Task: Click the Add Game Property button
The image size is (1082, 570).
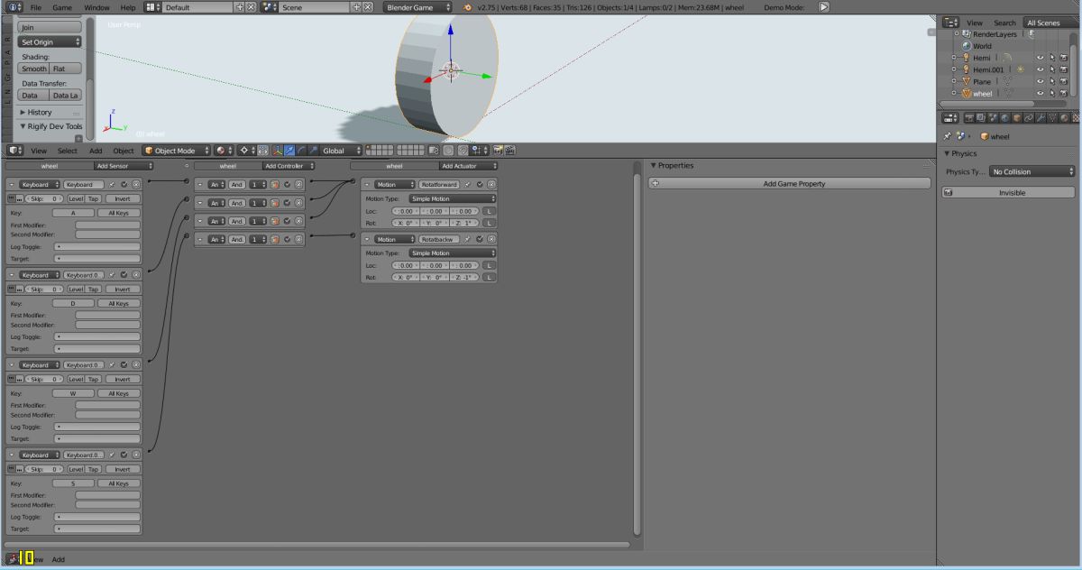Action: (x=789, y=183)
